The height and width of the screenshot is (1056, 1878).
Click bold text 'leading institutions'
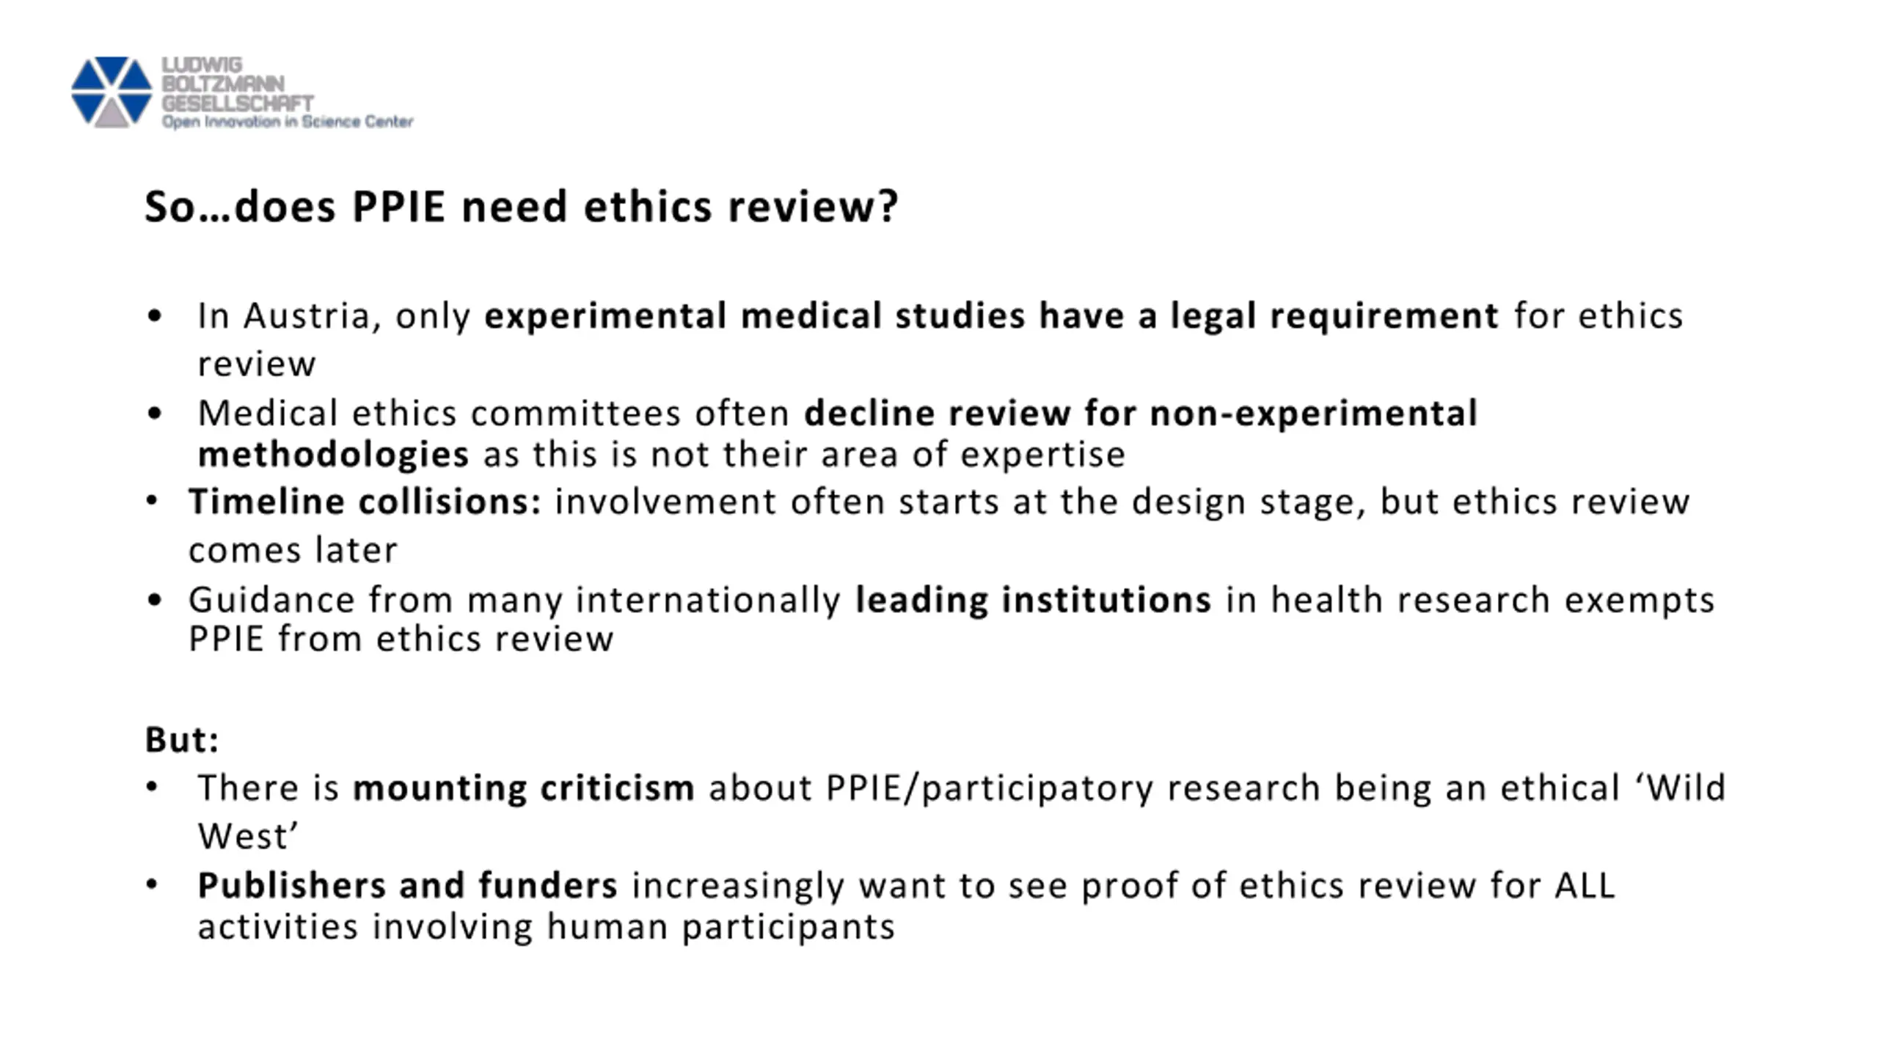tap(1033, 601)
